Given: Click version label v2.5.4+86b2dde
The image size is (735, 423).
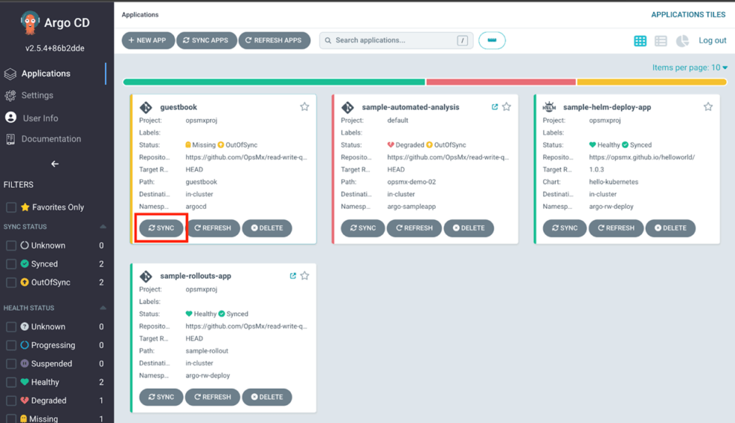Looking at the screenshot, I should [55, 48].
